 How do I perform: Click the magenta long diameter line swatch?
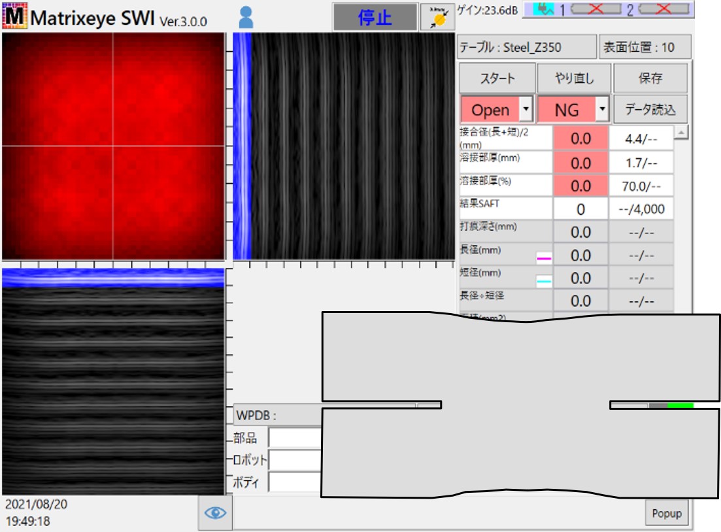[544, 258]
